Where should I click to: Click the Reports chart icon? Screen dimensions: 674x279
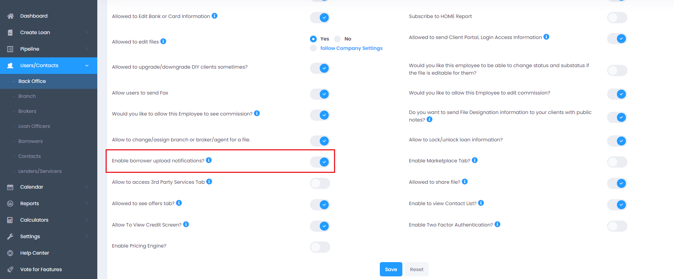pyautogui.click(x=10, y=204)
